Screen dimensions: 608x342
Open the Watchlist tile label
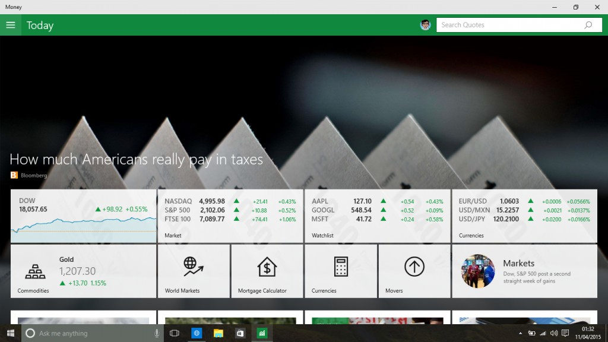(322, 235)
